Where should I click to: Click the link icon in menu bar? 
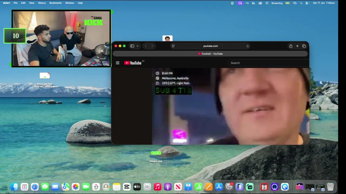(x=295, y=3)
